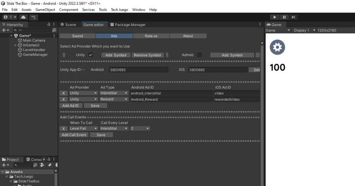This screenshot has width=355, height=186.
Task: Switch to the Package Manager tab
Action: coord(128,25)
